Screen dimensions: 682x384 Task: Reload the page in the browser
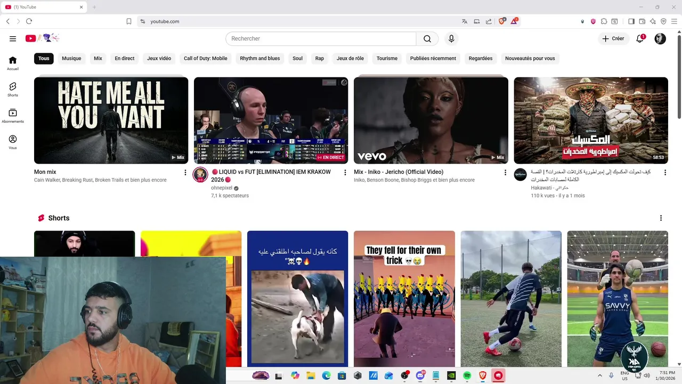tap(29, 21)
